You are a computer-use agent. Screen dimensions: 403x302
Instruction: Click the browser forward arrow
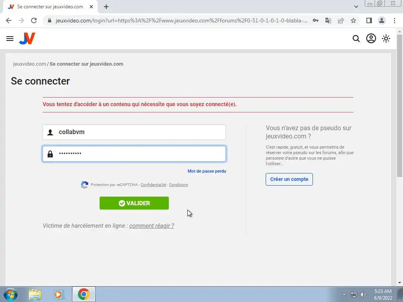pos(21,20)
